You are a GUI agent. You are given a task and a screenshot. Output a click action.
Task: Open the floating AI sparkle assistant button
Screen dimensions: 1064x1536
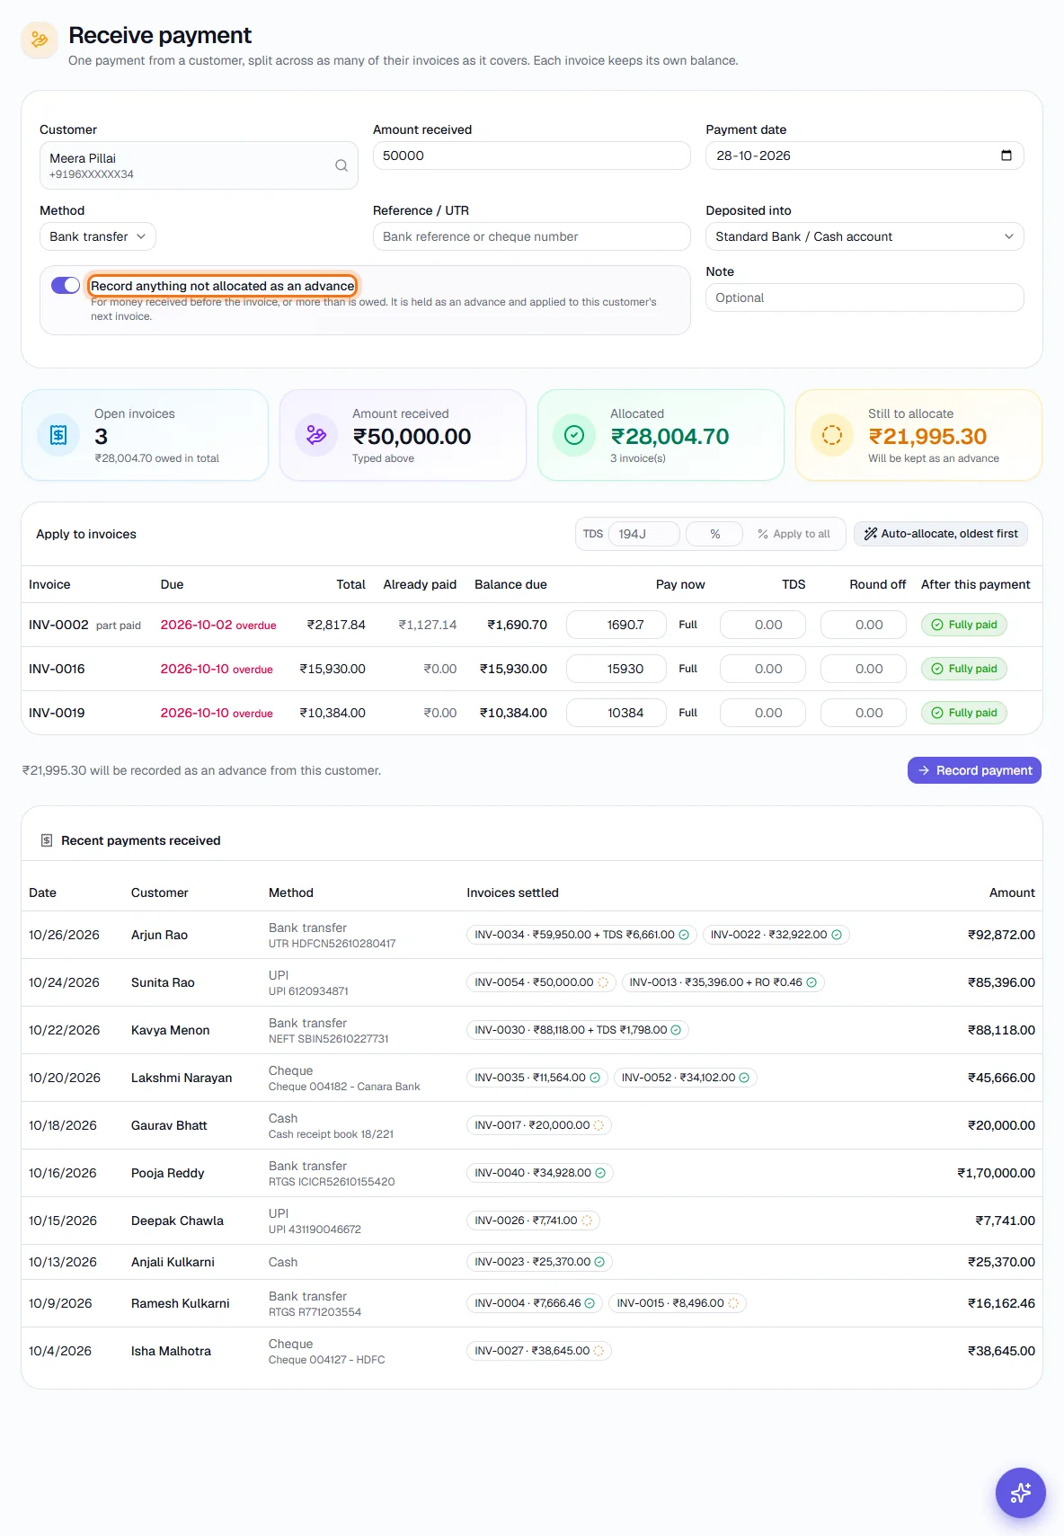pyautogui.click(x=1020, y=1493)
